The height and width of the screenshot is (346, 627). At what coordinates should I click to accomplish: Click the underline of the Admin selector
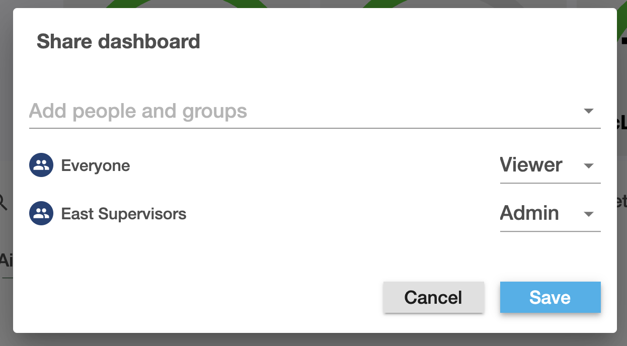pos(551,231)
